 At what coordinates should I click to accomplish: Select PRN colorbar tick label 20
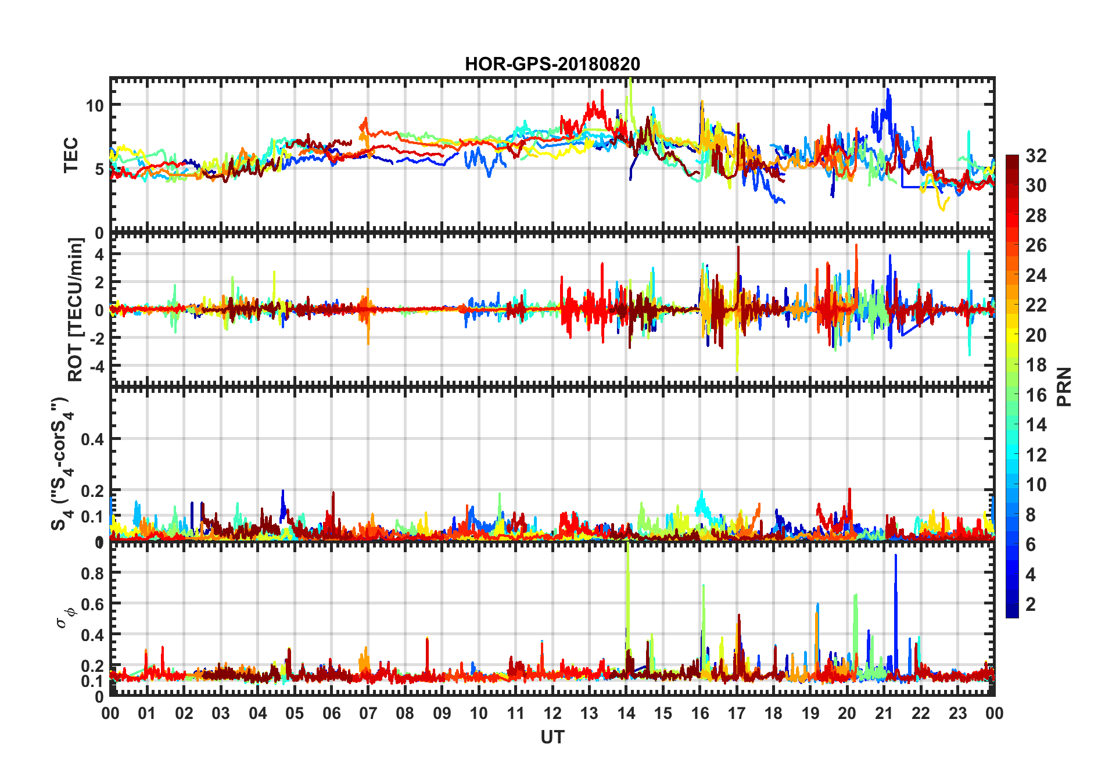pyautogui.click(x=1036, y=335)
